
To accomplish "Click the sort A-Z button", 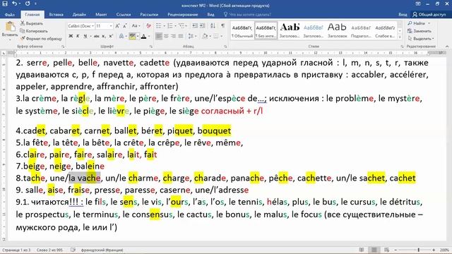I will coord(213,26).
